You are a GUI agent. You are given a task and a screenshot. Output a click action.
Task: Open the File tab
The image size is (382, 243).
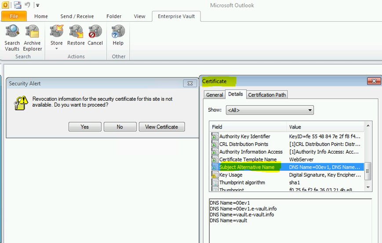[14, 16]
